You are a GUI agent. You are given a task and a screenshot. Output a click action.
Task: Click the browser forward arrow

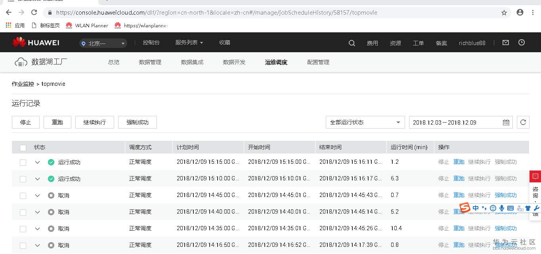tap(21, 13)
